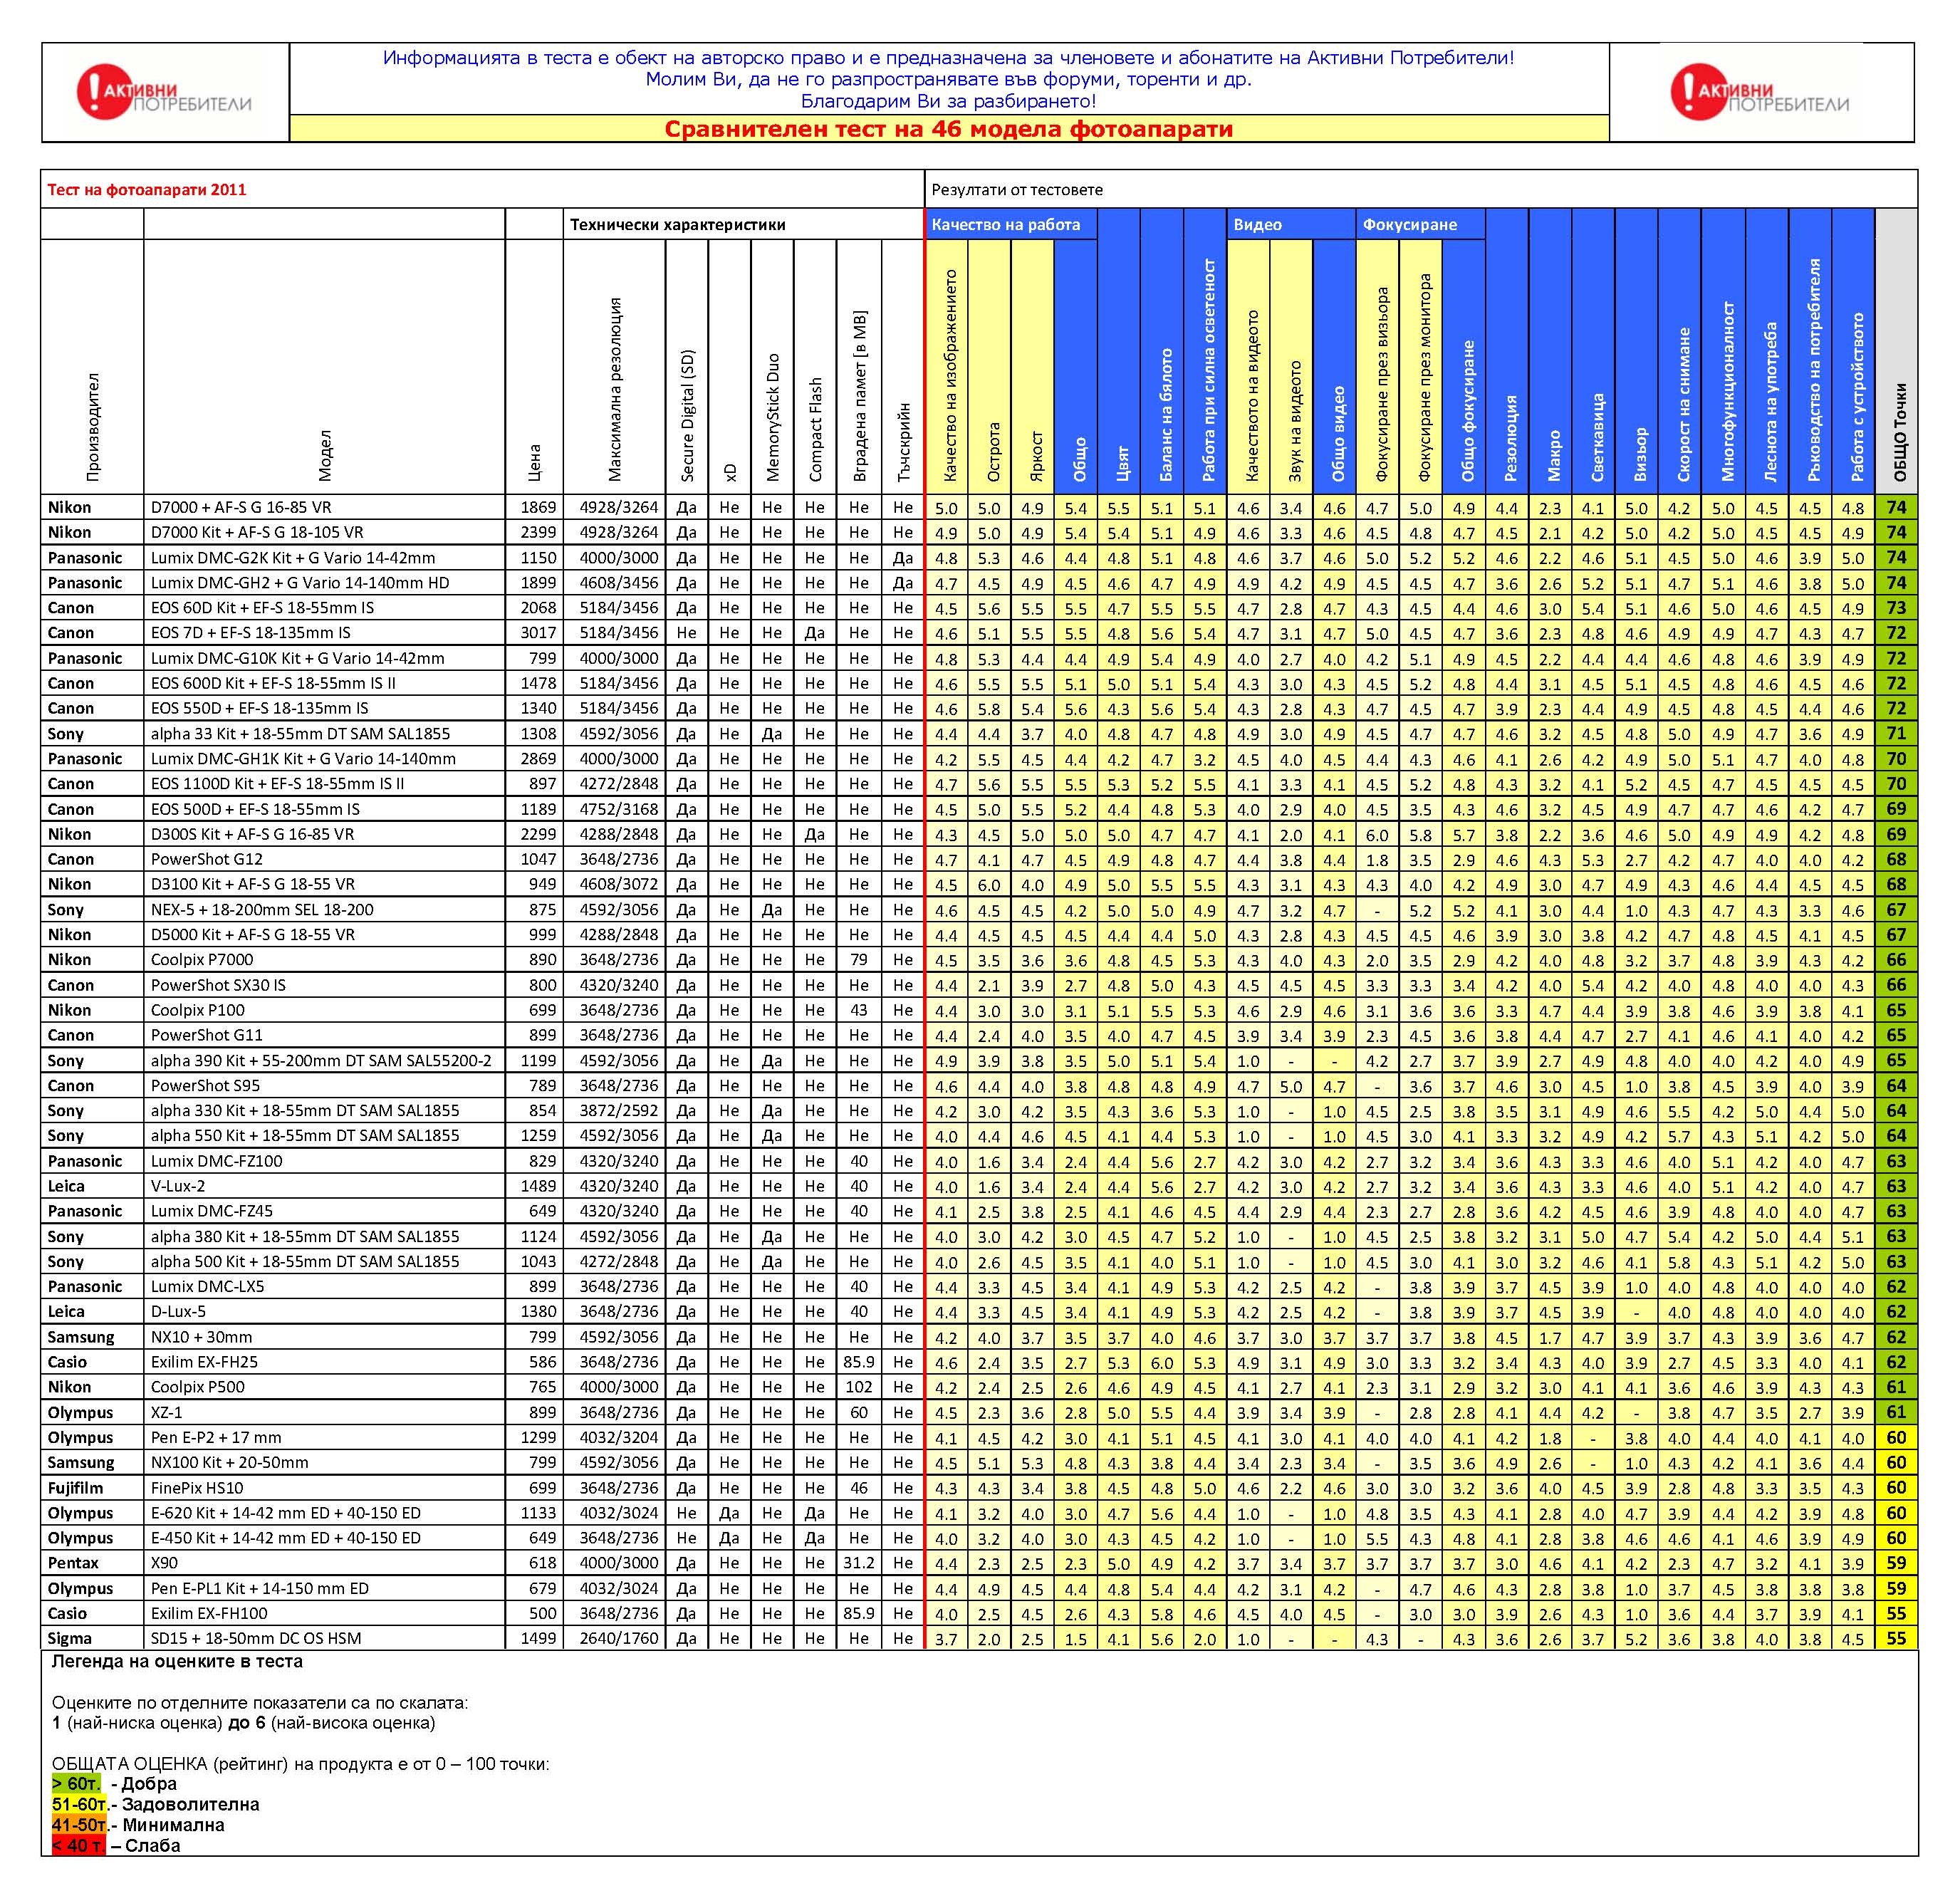Click the Фокусиране column group header
The image size is (1960, 1886).
pos(1409,225)
